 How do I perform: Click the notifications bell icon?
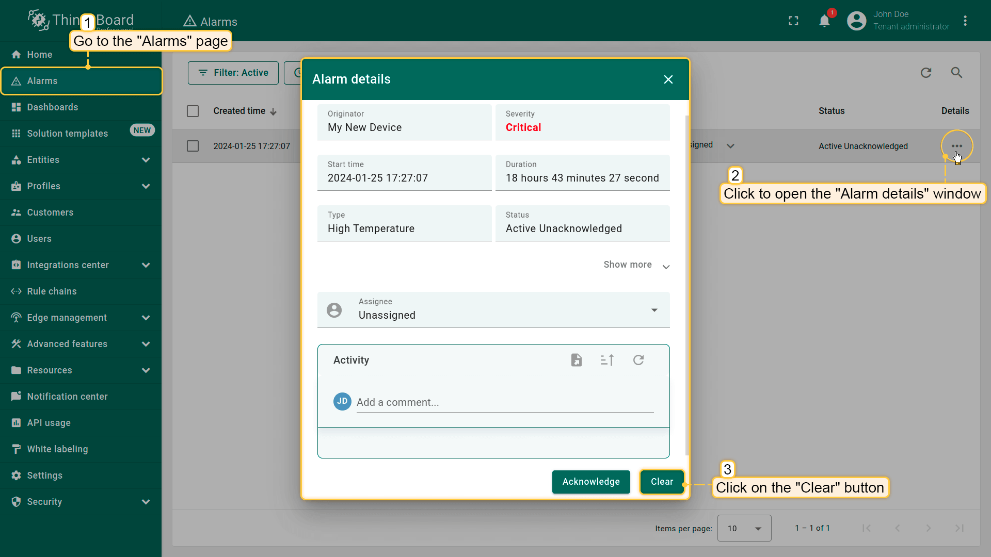click(824, 21)
